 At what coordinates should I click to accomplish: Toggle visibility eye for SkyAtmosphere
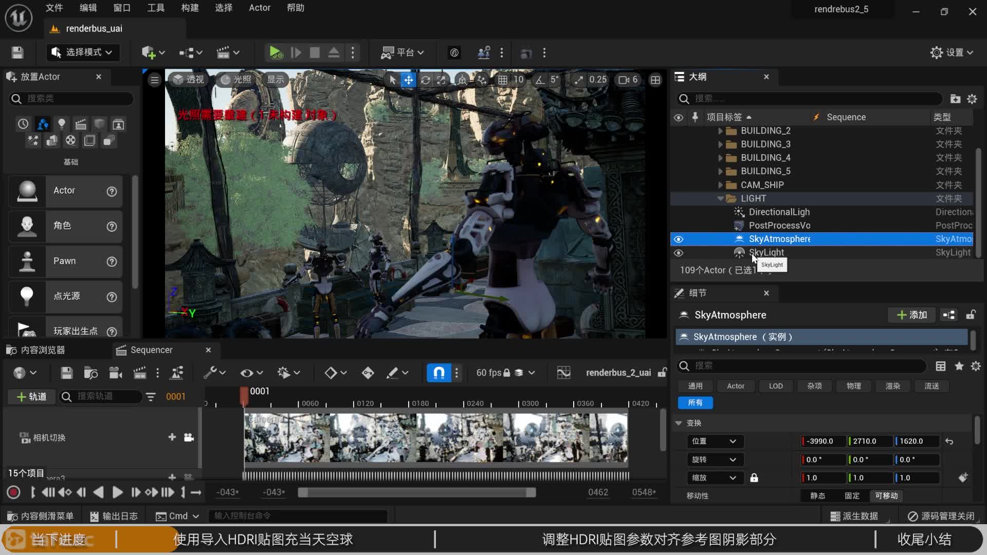point(679,239)
